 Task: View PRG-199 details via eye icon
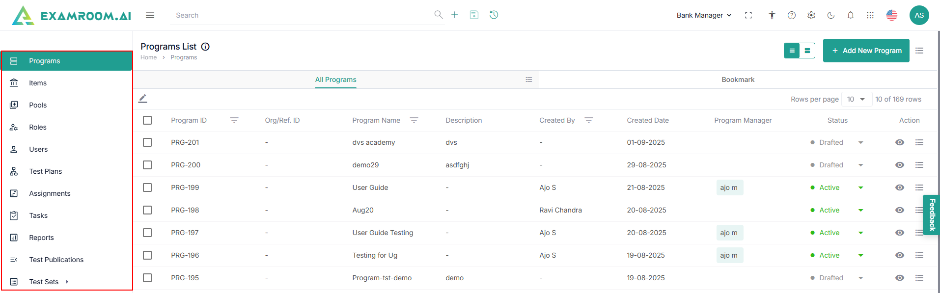(x=900, y=187)
